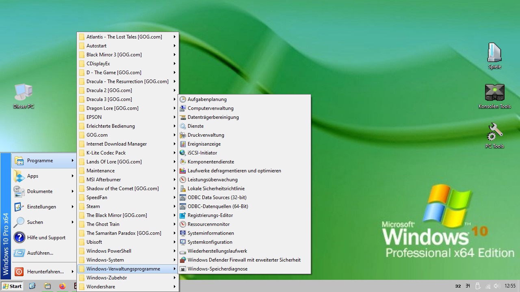Open the Dienste gear icon
This screenshot has height=292, width=520.
point(183,126)
